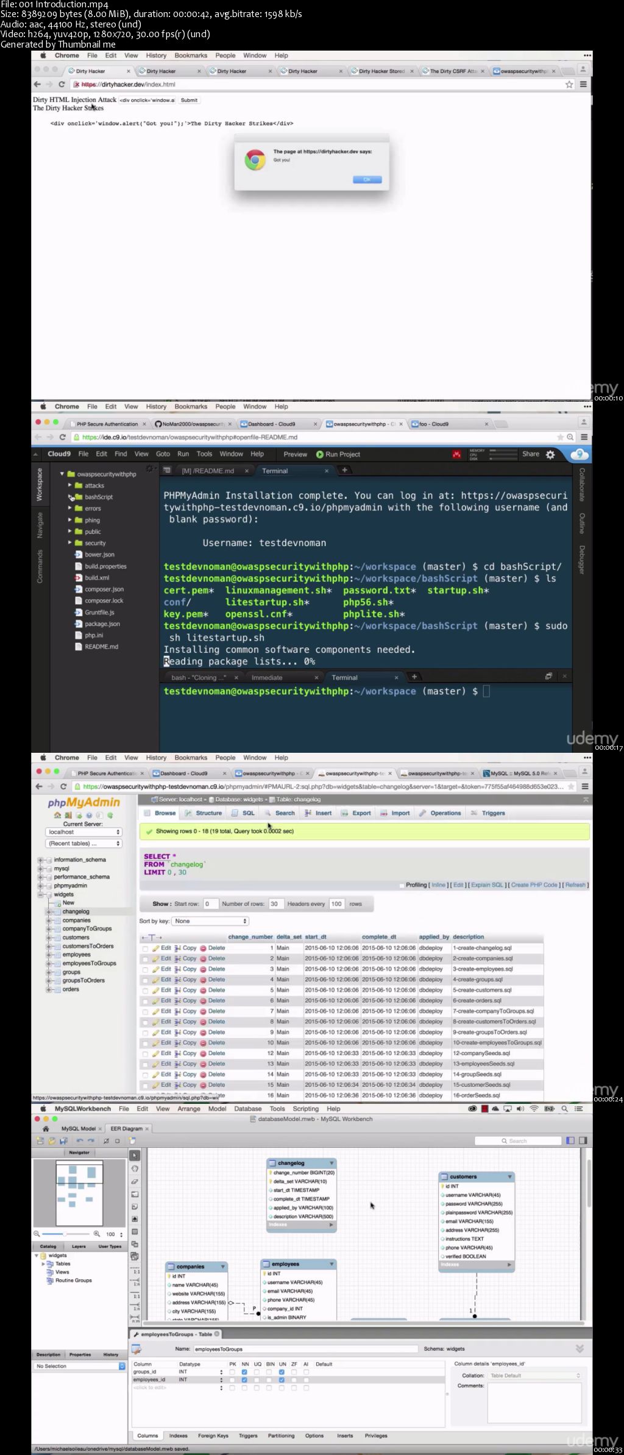624x1455 pixels.
Task: Open Cloud9 settings gear next to Share
Action: (550, 454)
